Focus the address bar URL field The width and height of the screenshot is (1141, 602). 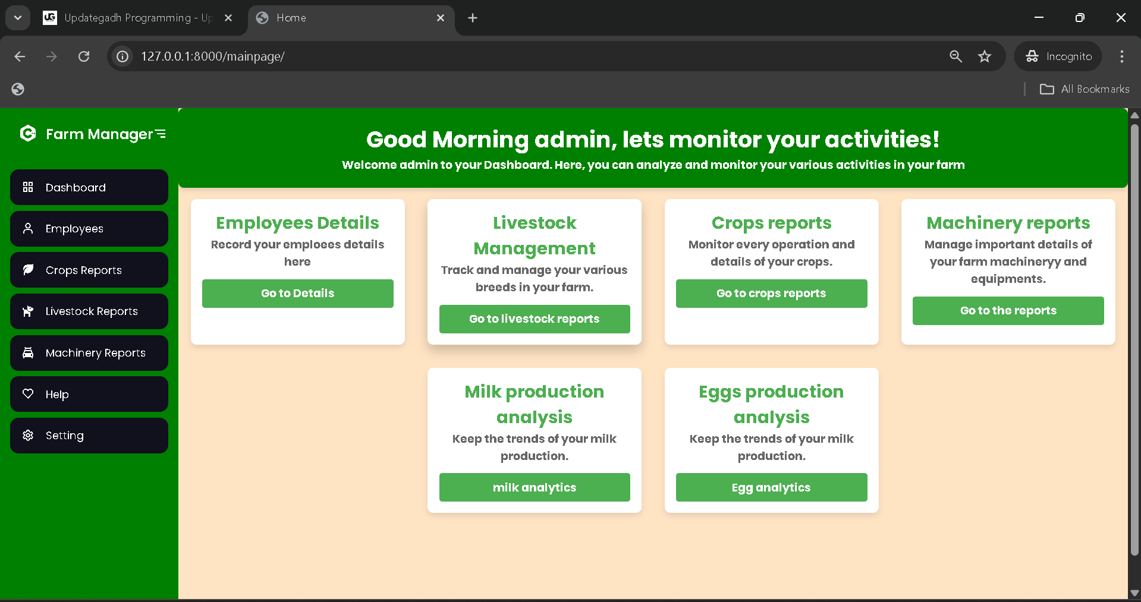[x=535, y=56]
